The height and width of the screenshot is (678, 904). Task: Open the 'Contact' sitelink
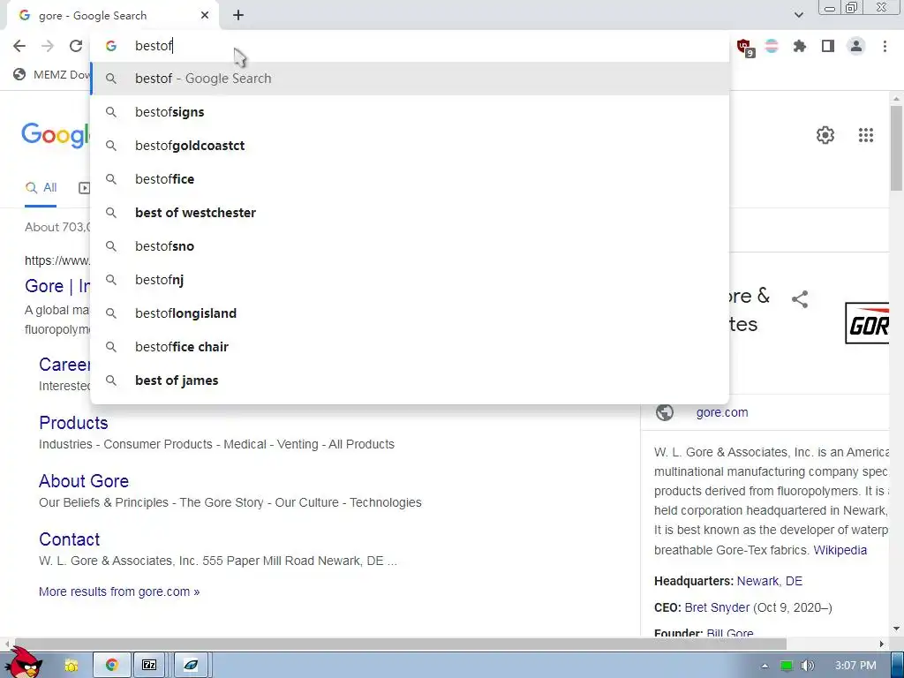coord(69,539)
